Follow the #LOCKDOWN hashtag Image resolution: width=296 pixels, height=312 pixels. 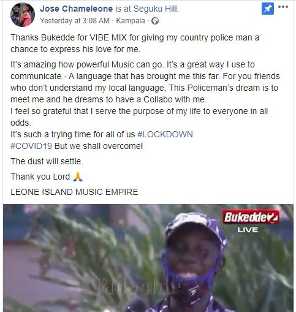tap(165, 134)
